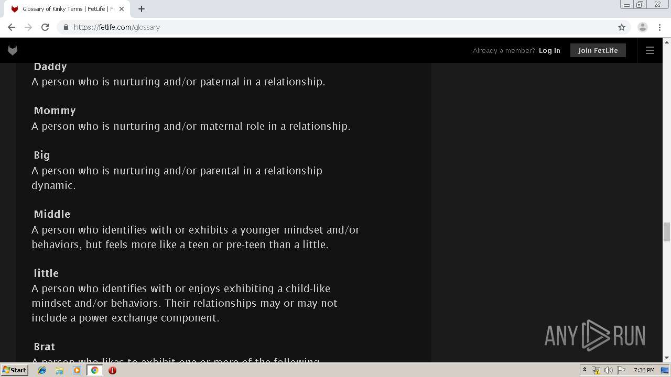Open Chrome's three-dot menu

(x=659, y=27)
